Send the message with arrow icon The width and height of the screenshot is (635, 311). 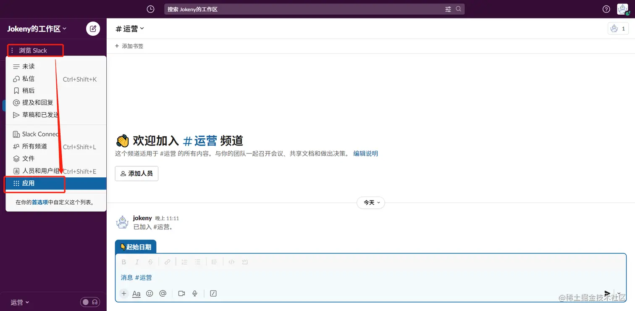pos(607,293)
